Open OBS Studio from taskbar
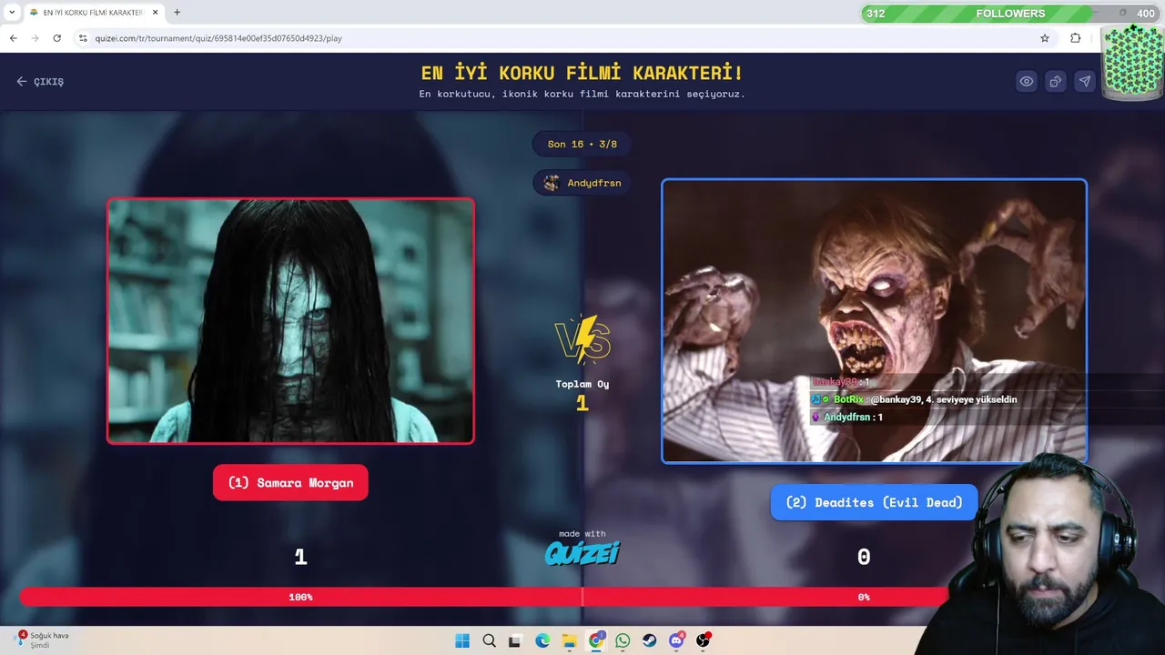This screenshot has width=1165, height=655. [703, 640]
